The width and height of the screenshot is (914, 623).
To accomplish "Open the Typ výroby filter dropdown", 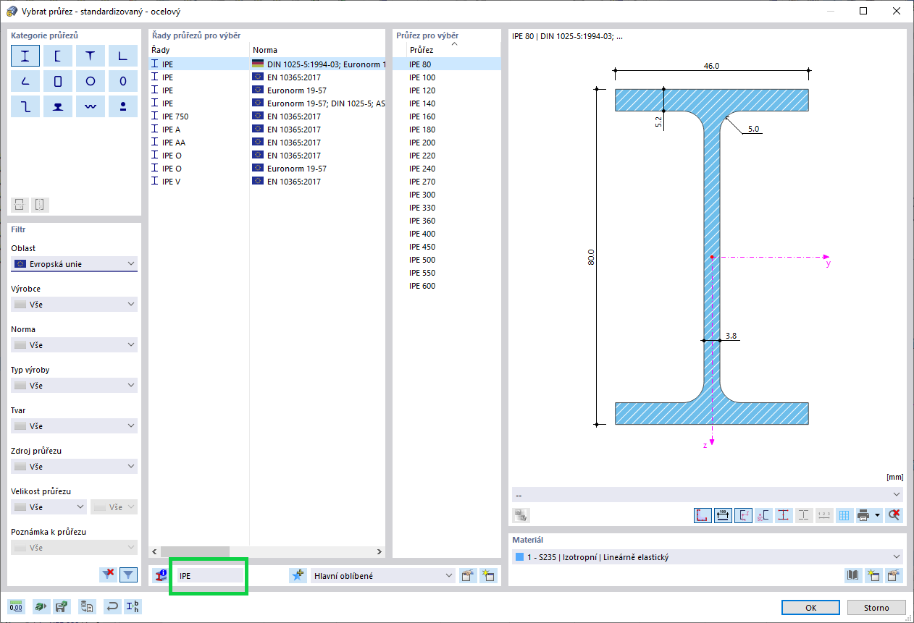I will pos(74,386).
